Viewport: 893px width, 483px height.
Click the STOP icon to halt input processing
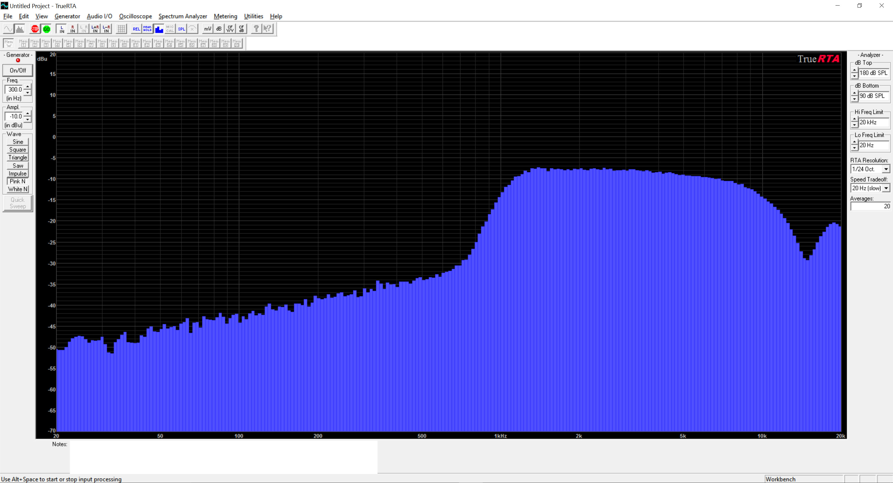coord(35,29)
